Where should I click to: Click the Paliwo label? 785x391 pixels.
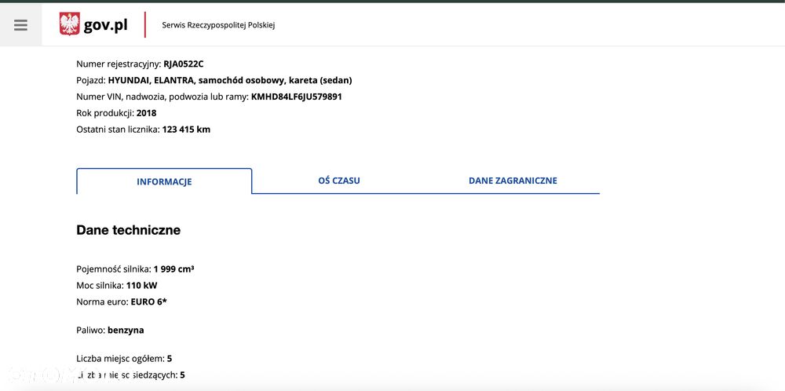point(90,331)
